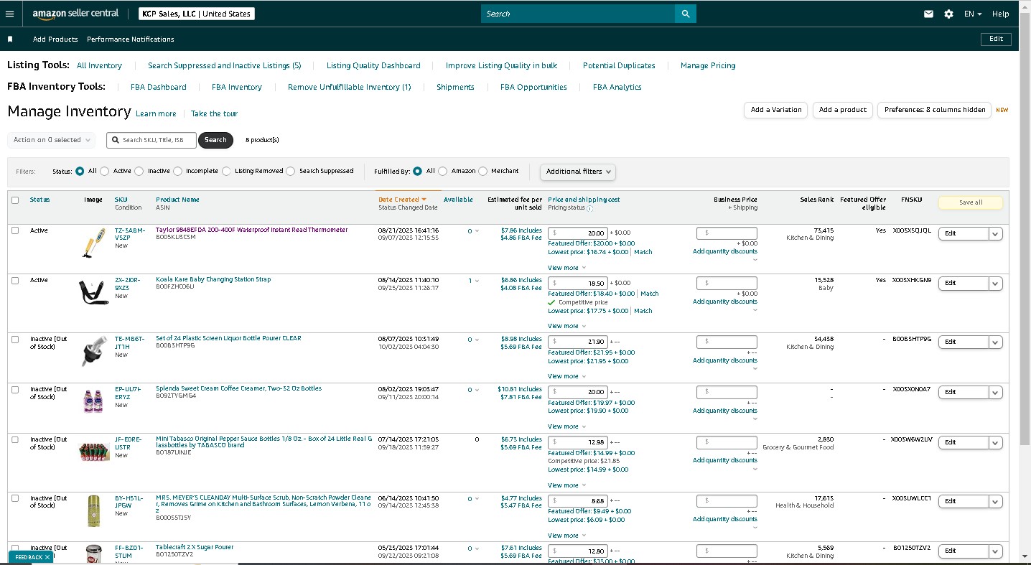Click Add Products in bookmark bar
The image size is (1031, 565).
tap(55, 39)
